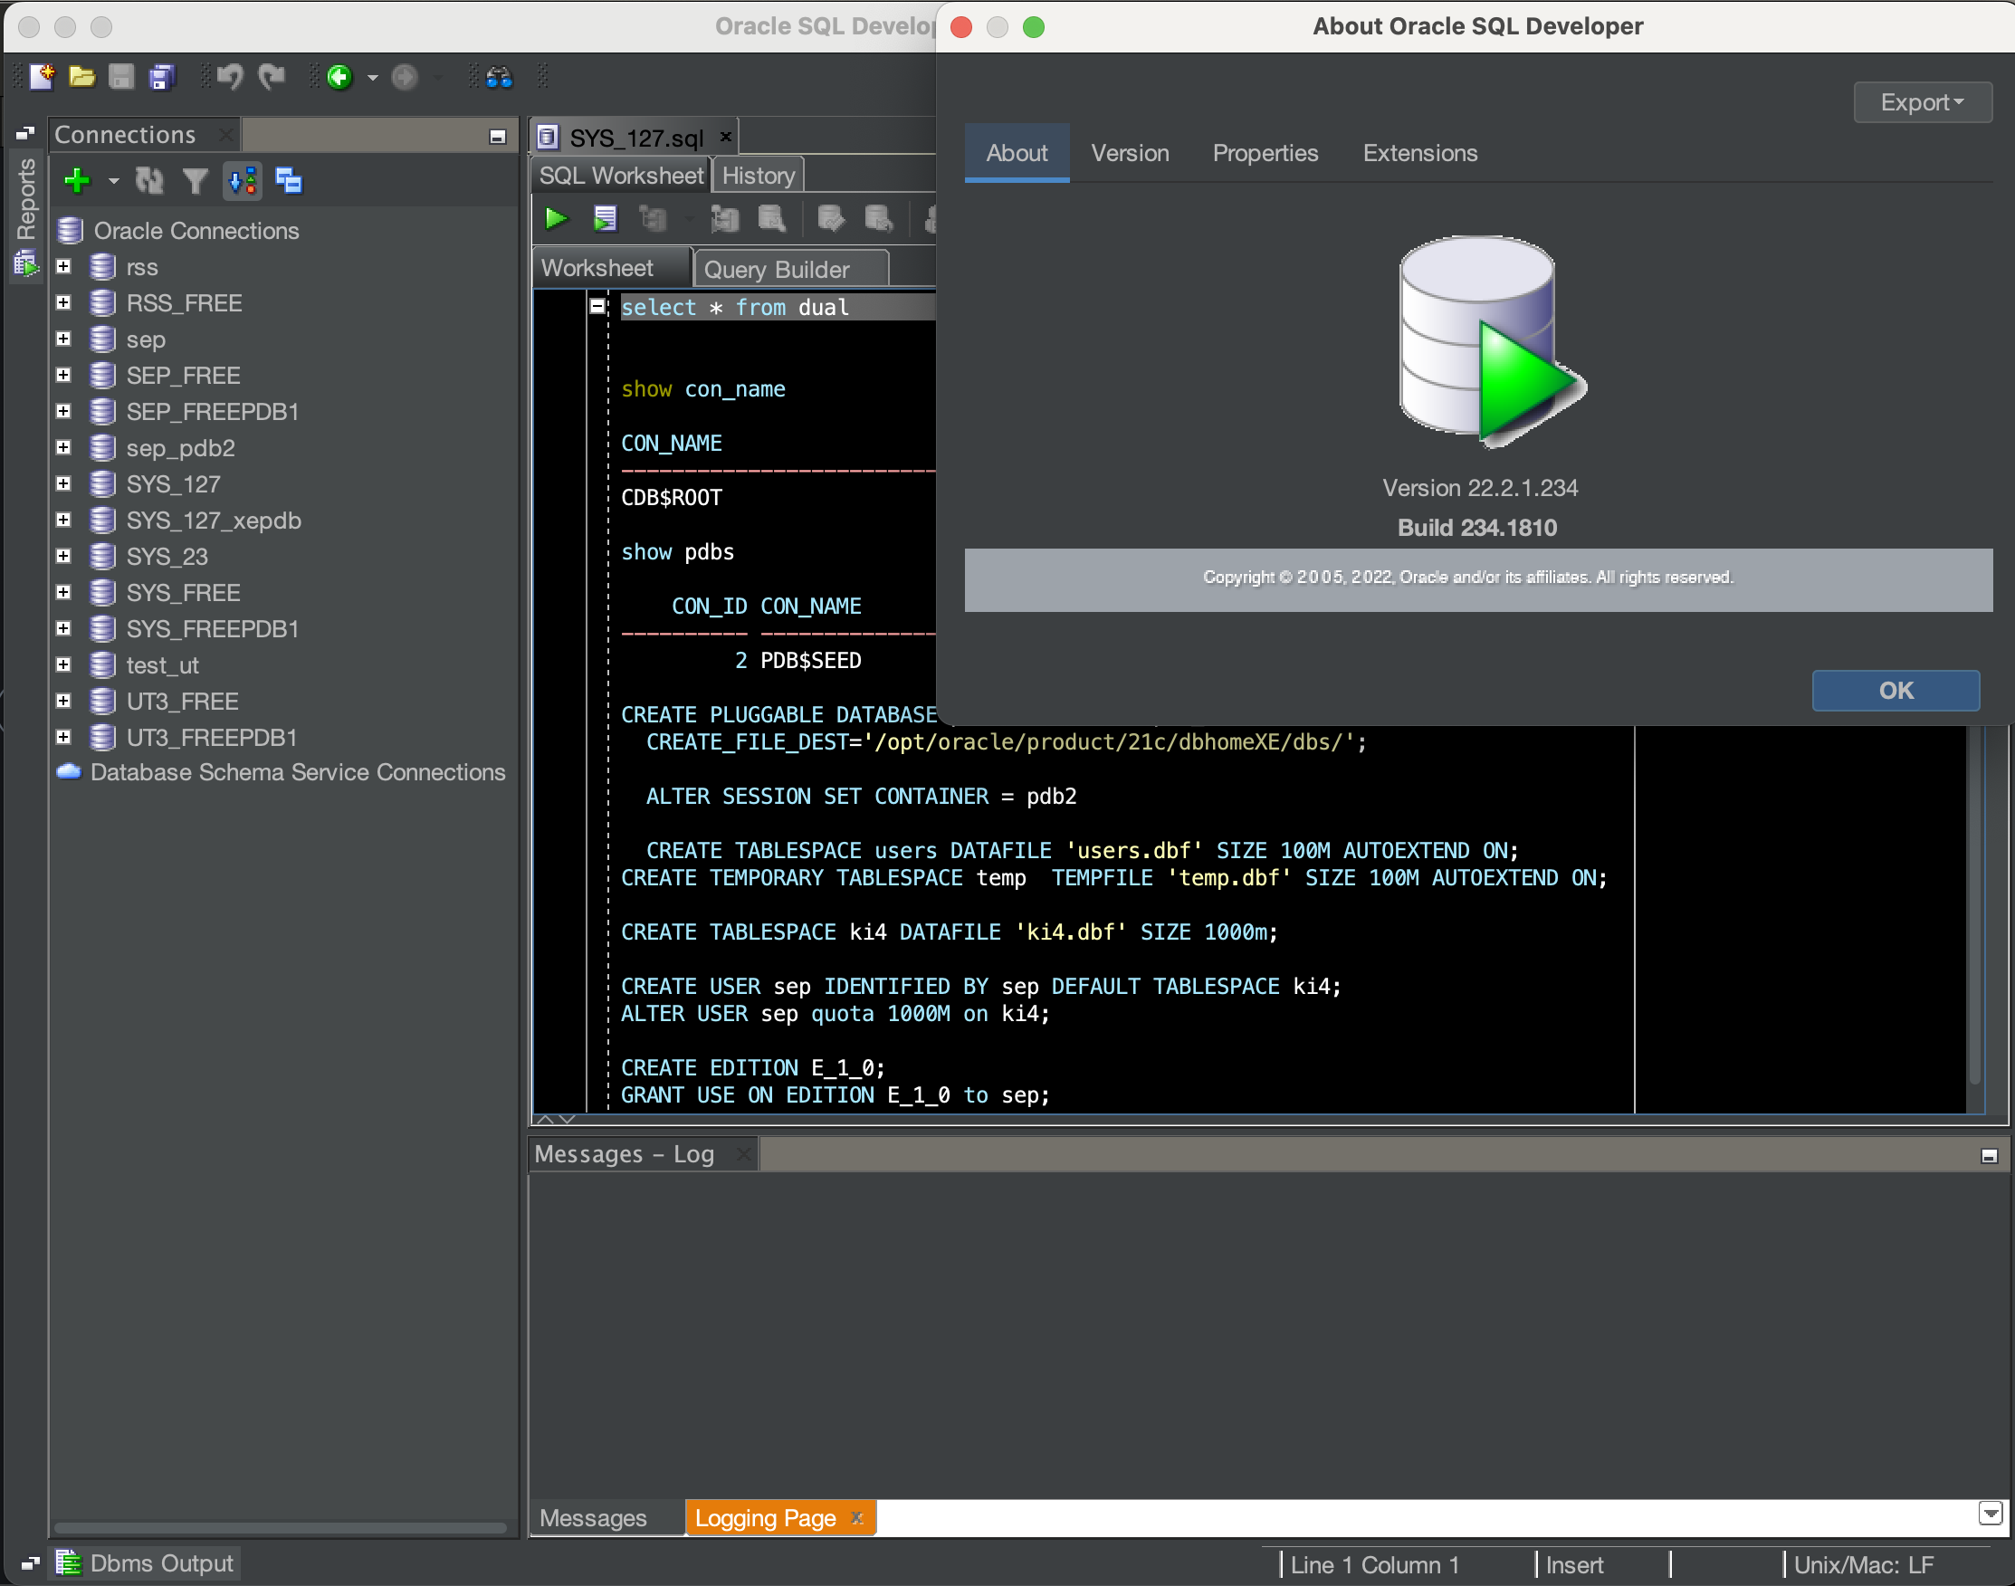The image size is (2015, 1586).
Task: Click the Run Script icon
Action: point(605,219)
